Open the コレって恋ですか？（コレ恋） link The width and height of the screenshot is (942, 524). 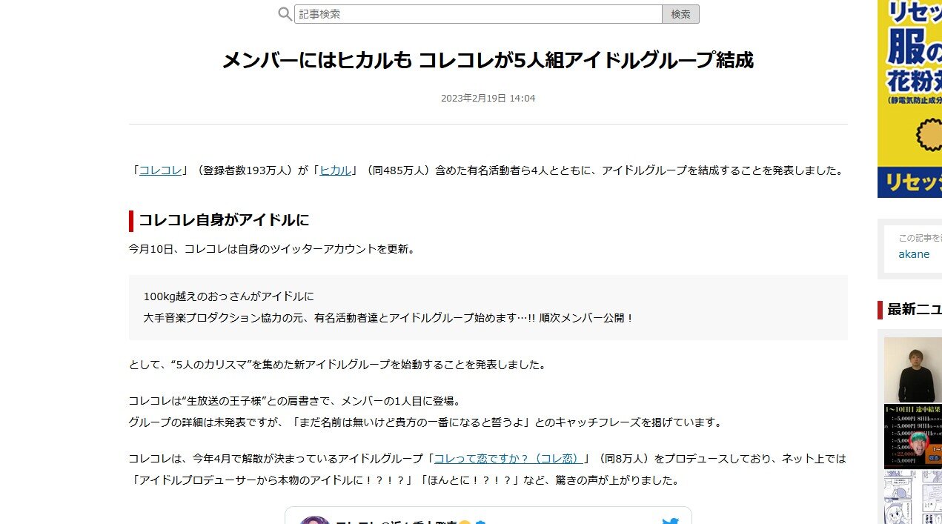click(x=509, y=459)
